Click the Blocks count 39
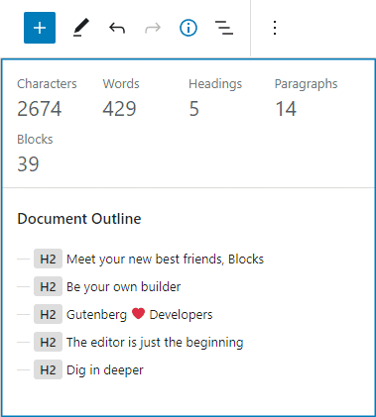 (x=28, y=164)
